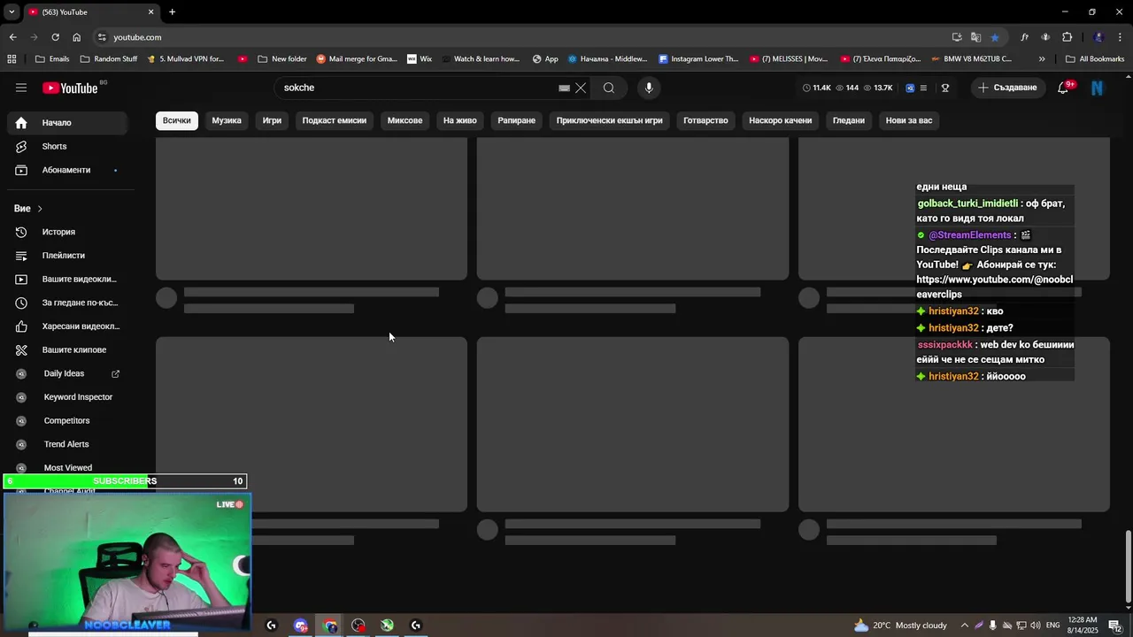
Task: Open the Instagram Lower Th... bookmark
Action: 698,59
